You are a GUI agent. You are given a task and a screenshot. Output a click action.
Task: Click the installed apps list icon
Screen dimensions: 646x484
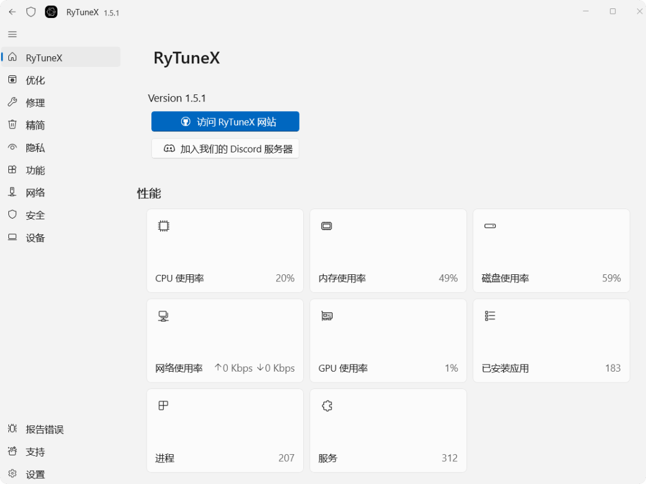[490, 316]
